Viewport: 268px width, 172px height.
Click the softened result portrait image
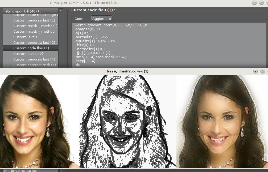[222, 122]
